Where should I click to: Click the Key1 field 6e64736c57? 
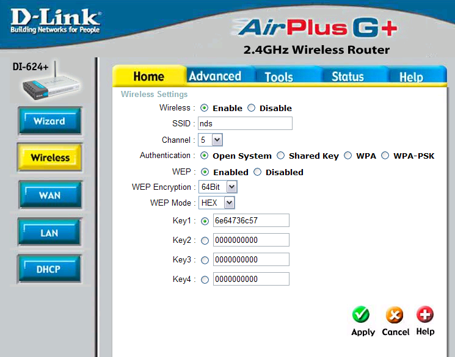pyautogui.click(x=251, y=220)
